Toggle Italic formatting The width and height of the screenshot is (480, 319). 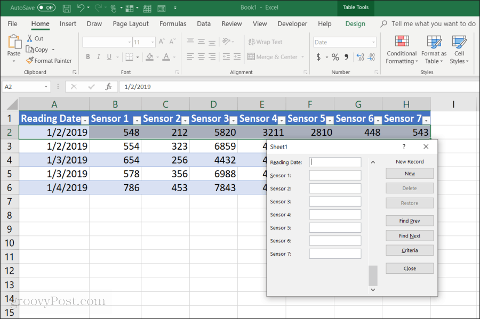99,57
